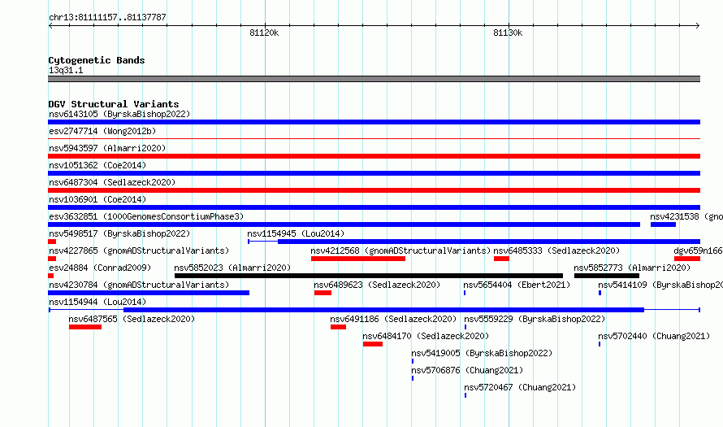Open the nsv5943597 (Almarri2020) variant label

tap(107, 148)
